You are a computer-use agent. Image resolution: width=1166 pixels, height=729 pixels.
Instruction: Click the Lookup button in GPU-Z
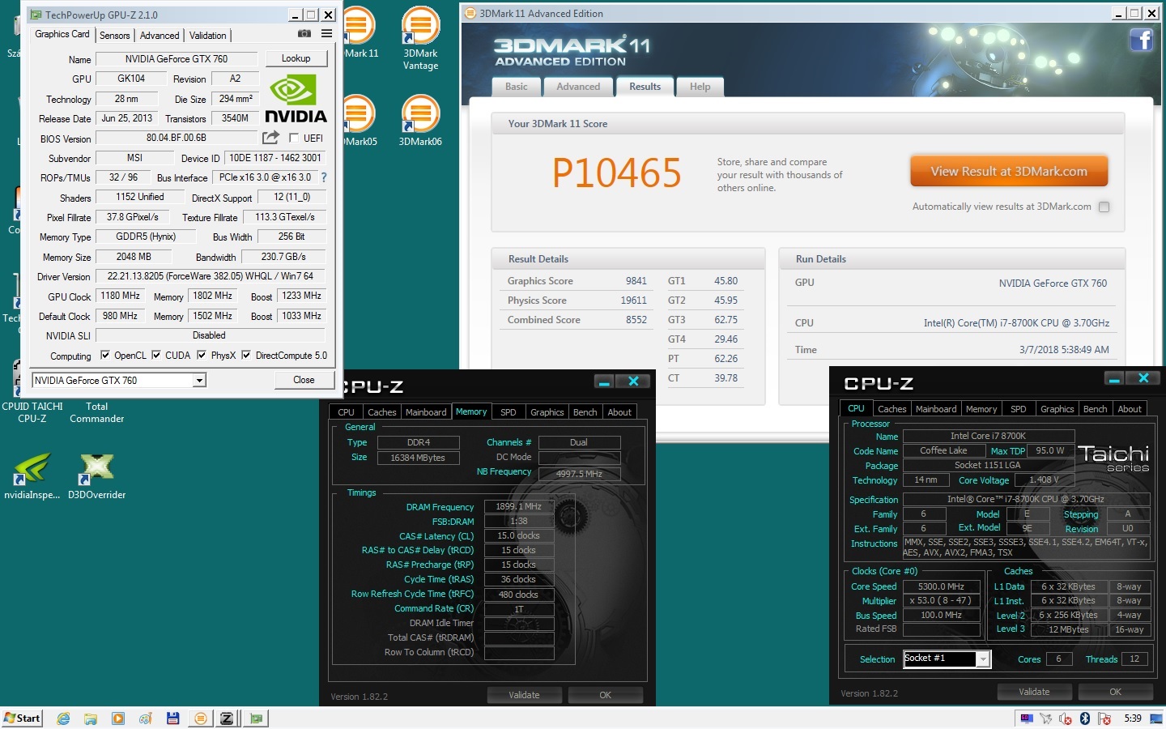point(296,58)
